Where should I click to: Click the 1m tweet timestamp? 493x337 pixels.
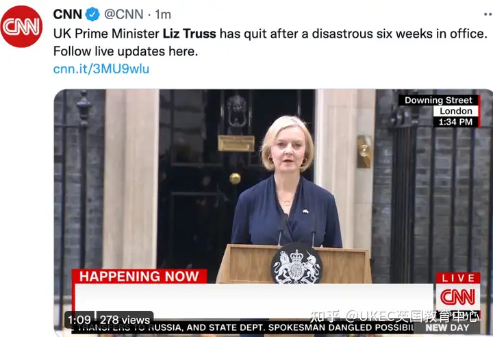tap(163, 14)
